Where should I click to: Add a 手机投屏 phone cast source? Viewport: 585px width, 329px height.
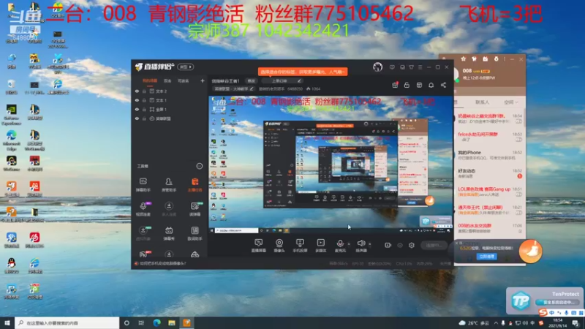(x=300, y=246)
